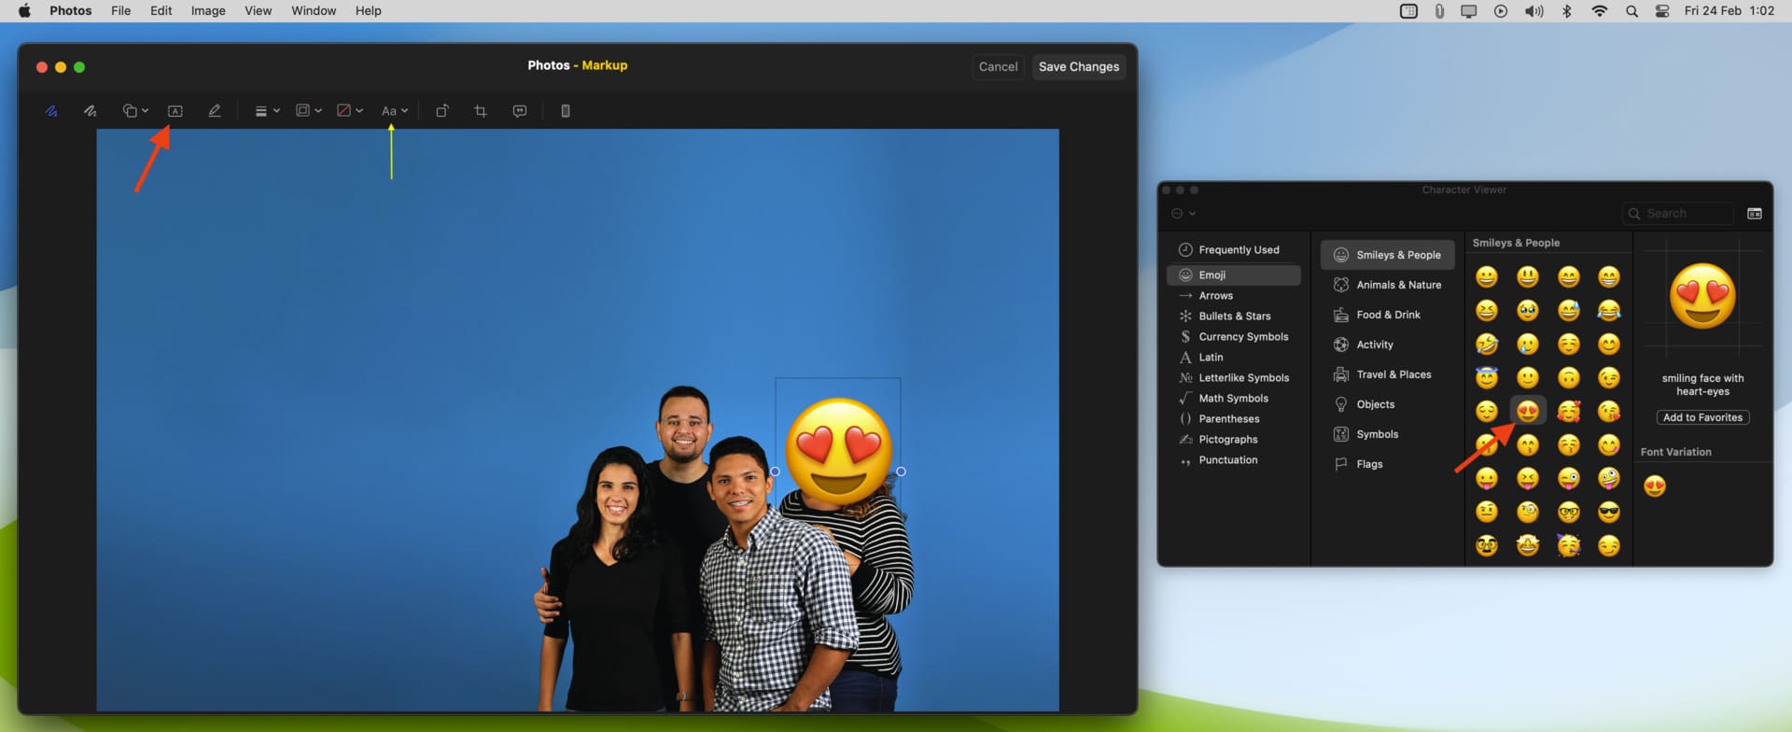
Task: Activate the Crop tool
Action: pyautogui.click(x=481, y=111)
